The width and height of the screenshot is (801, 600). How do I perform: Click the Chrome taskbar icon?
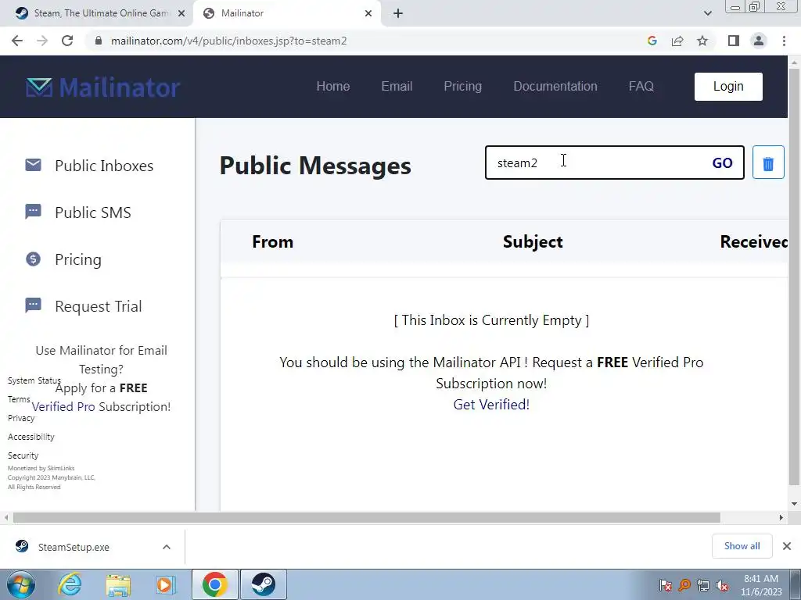pyautogui.click(x=214, y=584)
